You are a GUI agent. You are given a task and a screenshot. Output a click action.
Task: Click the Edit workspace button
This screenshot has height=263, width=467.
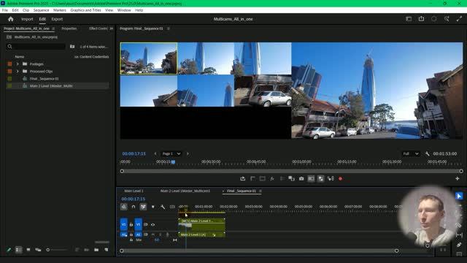(x=42, y=19)
